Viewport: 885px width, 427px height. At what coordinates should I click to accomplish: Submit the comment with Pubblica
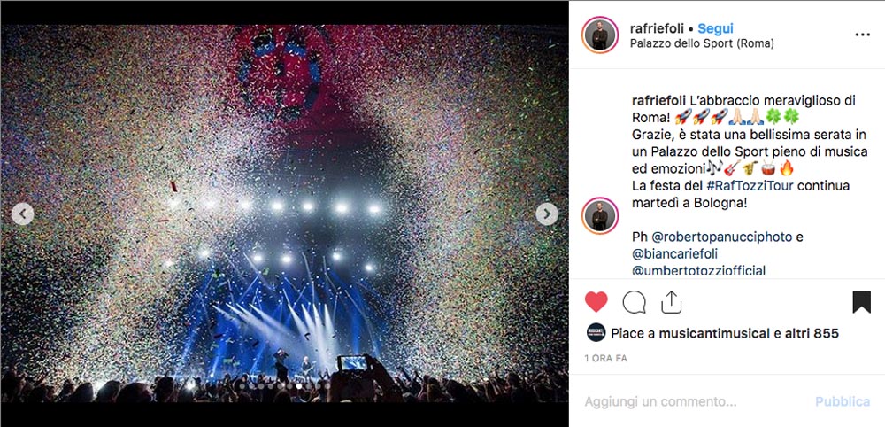coord(843,401)
